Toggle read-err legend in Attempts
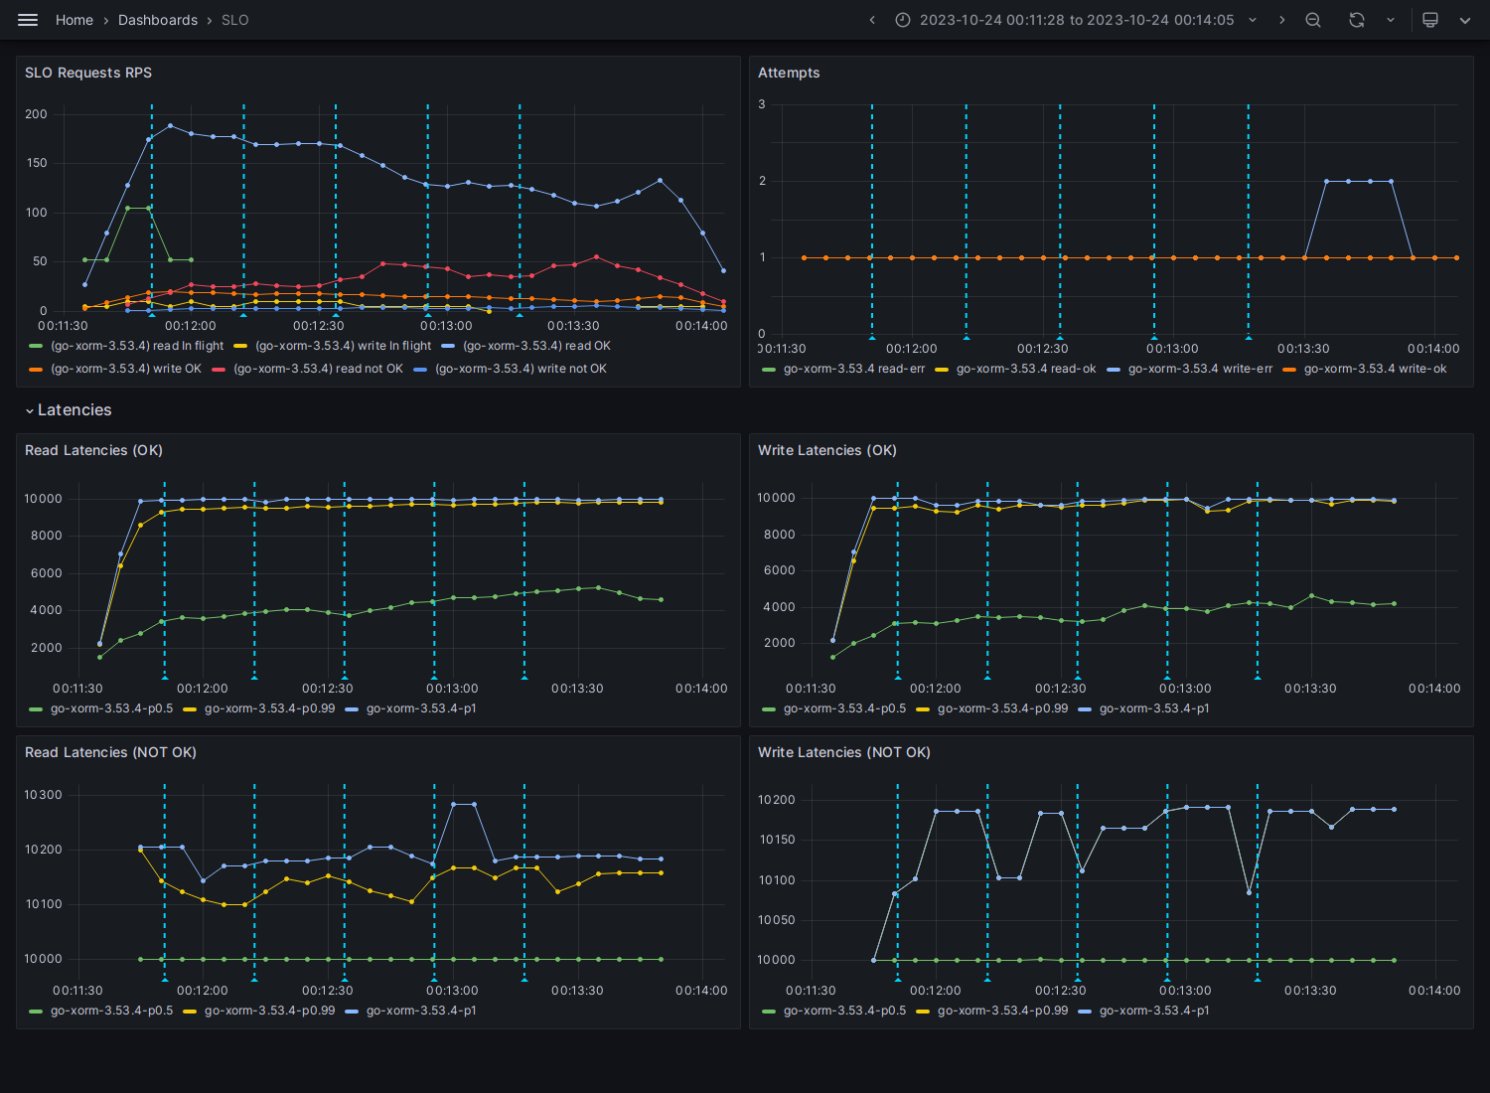 click(x=853, y=369)
